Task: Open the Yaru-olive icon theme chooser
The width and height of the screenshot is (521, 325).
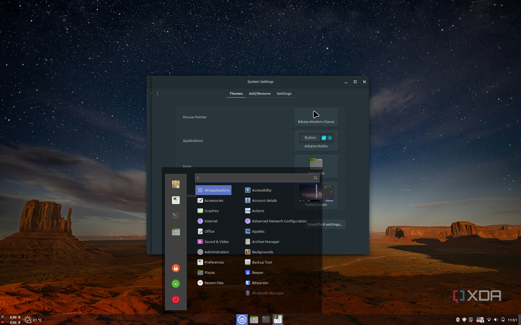Action: (x=316, y=166)
